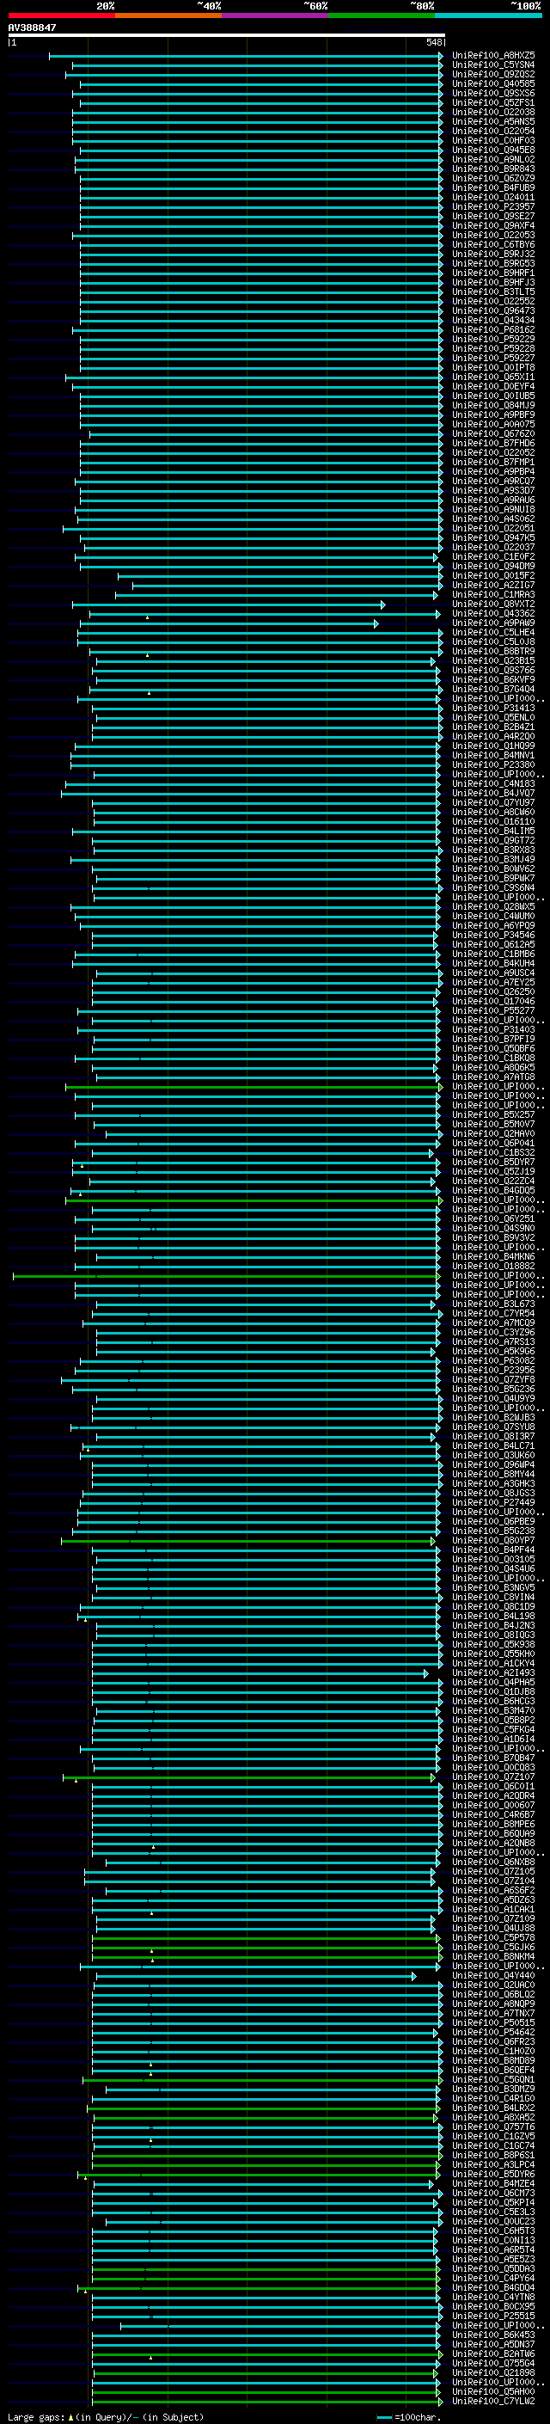550x2424 pixels.
Task: Select the label UniRef100_Q65XI1
Action: pyautogui.click(x=493, y=377)
